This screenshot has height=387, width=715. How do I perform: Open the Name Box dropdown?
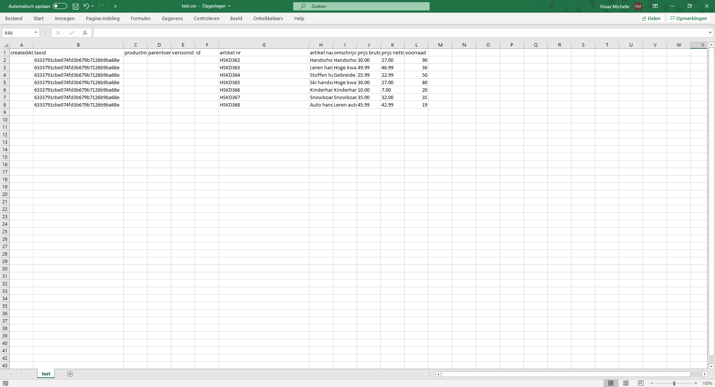pos(35,33)
